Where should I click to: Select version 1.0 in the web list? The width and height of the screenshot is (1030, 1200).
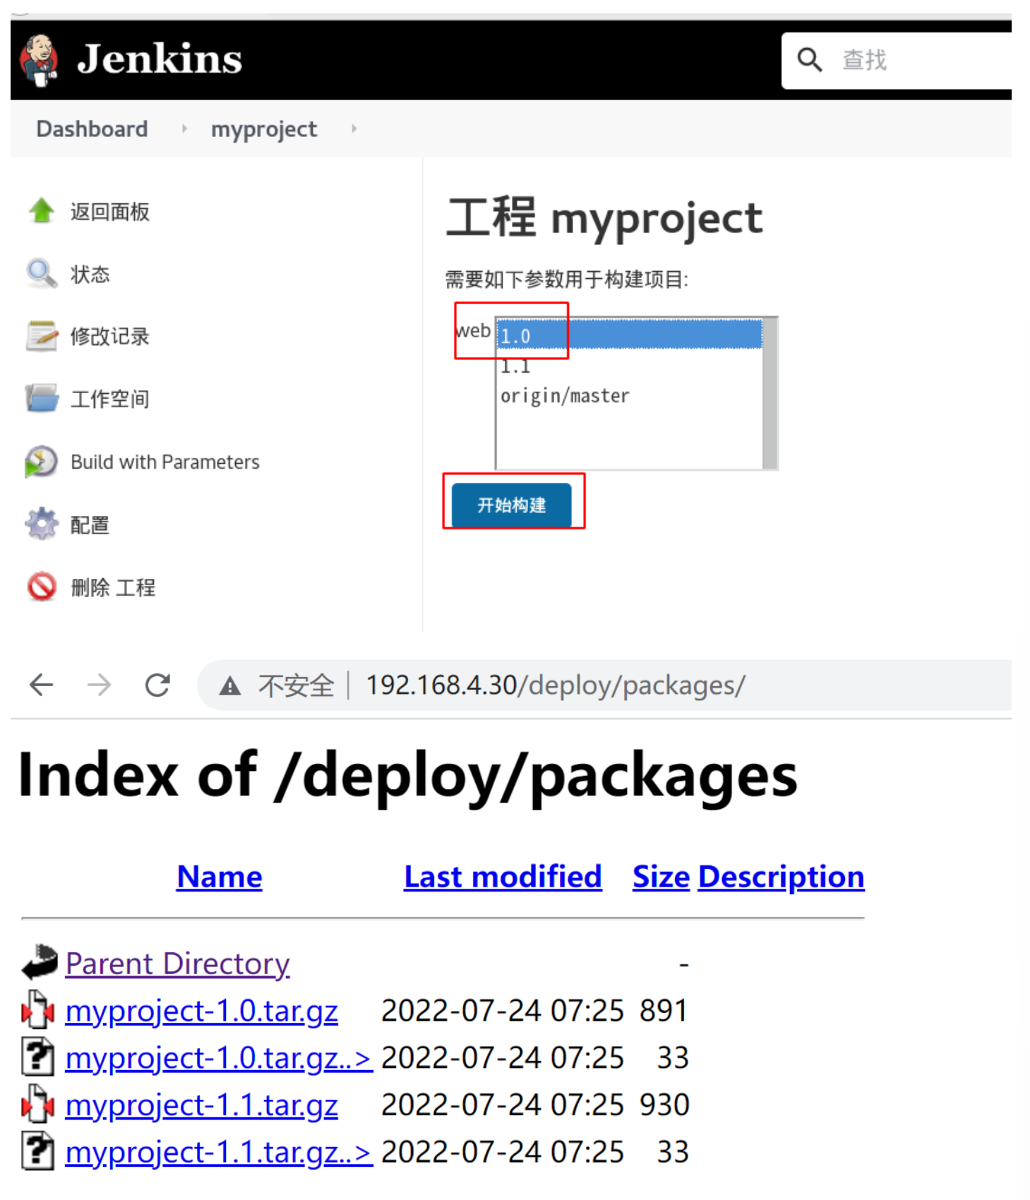(x=629, y=335)
